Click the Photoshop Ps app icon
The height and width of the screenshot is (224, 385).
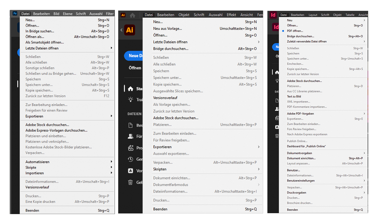click(15, 14)
